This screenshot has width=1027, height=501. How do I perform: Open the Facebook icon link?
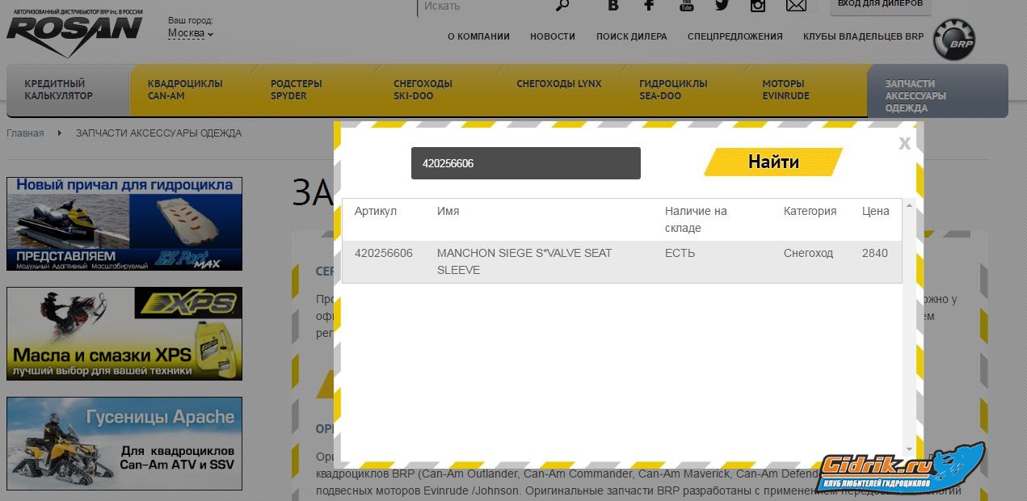(649, 6)
